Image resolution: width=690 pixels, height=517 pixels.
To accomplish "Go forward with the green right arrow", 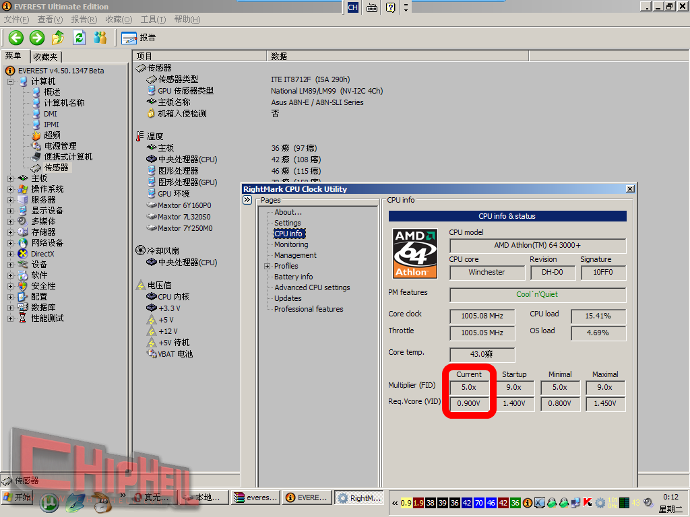I will point(37,38).
